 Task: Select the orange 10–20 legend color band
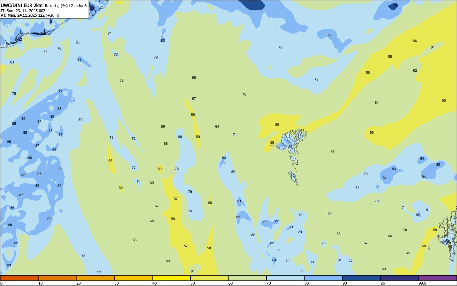tap(57, 278)
